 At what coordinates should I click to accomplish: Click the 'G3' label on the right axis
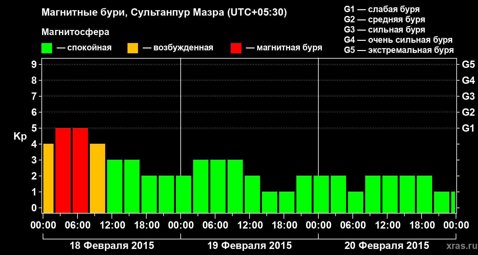point(468,97)
